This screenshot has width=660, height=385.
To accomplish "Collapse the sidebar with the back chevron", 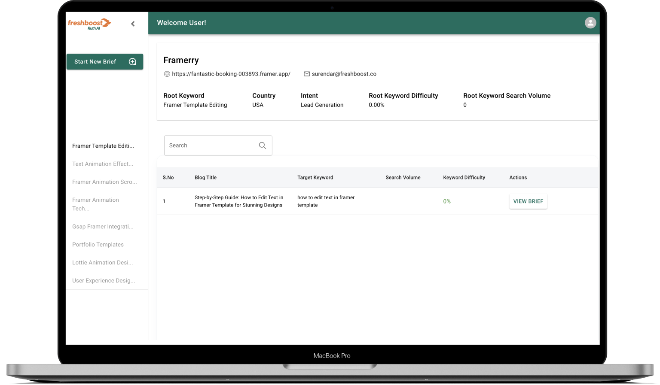I will [x=133, y=24].
